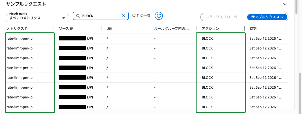This screenshot has width=302, height=114.
Task: Clear the BLOCK search text
Action: point(124,16)
